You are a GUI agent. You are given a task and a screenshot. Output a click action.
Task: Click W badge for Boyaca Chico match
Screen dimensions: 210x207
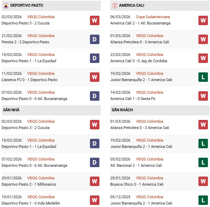(x=203, y=181)
